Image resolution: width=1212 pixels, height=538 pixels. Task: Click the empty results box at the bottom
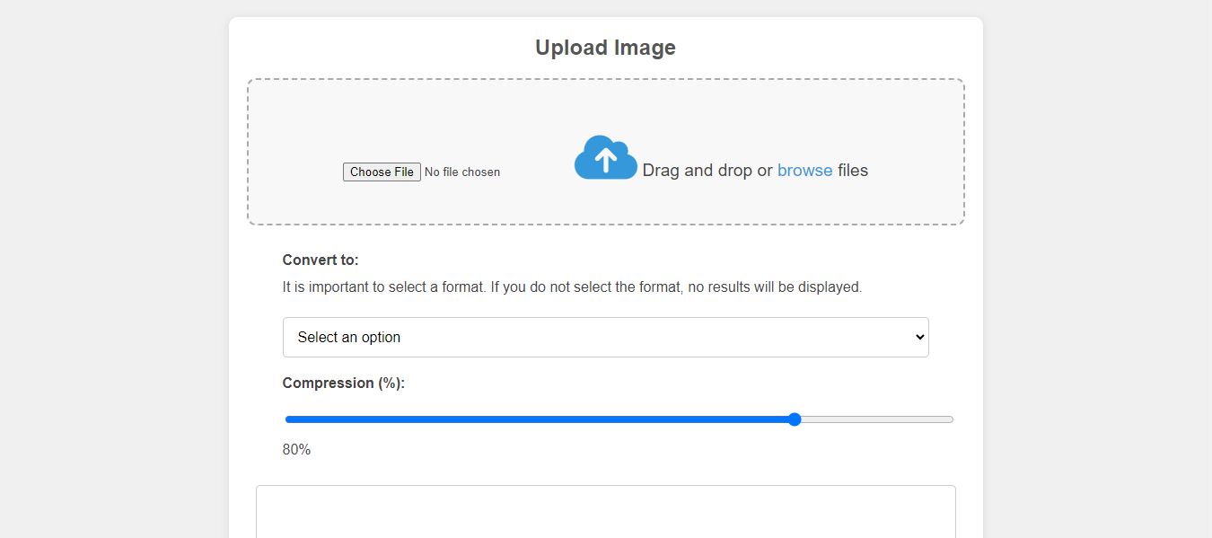click(x=605, y=512)
